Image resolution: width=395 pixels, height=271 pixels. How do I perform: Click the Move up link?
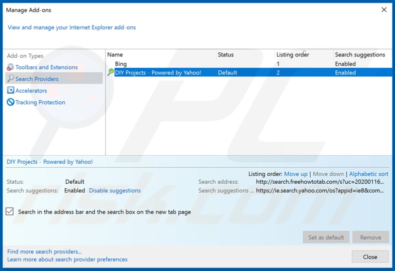click(x=295, y=174)
